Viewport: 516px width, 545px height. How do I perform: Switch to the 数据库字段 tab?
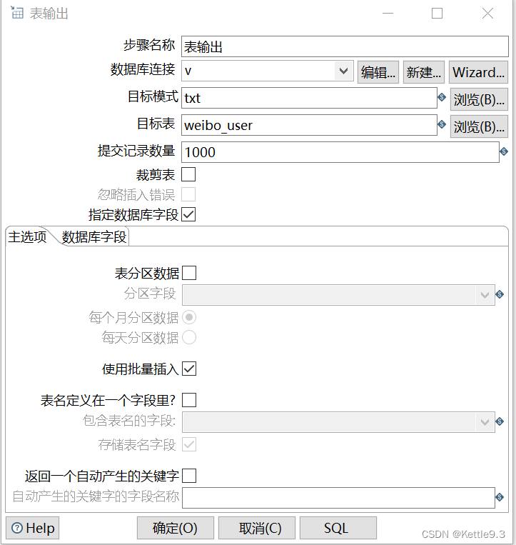(x=94, y=237)
